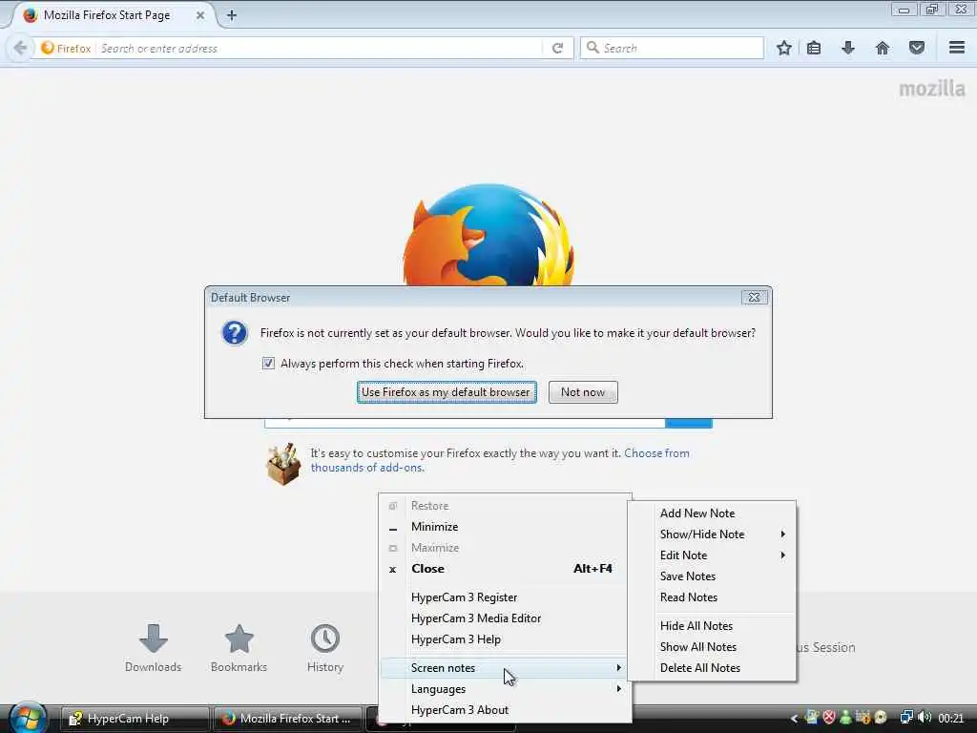
Task: Switch to HyperCam Help taskbar button
Action: point(135,719)
